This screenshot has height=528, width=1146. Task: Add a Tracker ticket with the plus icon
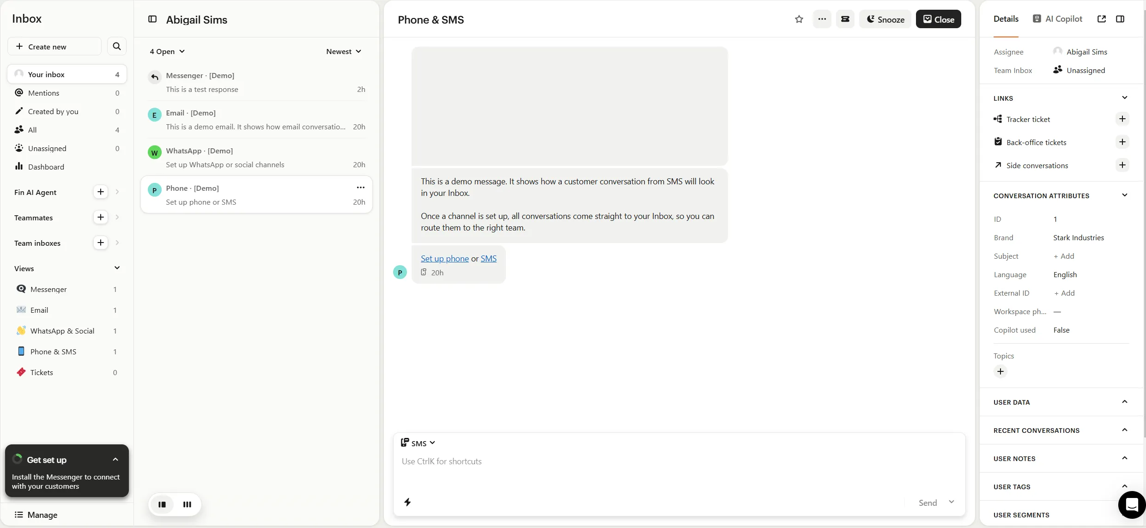[x=1122, y=119]
